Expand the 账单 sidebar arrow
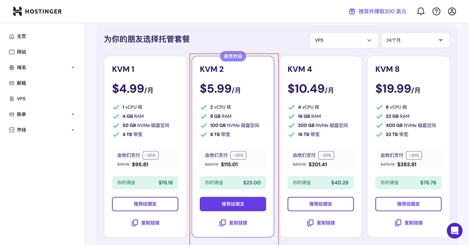This screenshot has width=469, height=245. (73, 114)
